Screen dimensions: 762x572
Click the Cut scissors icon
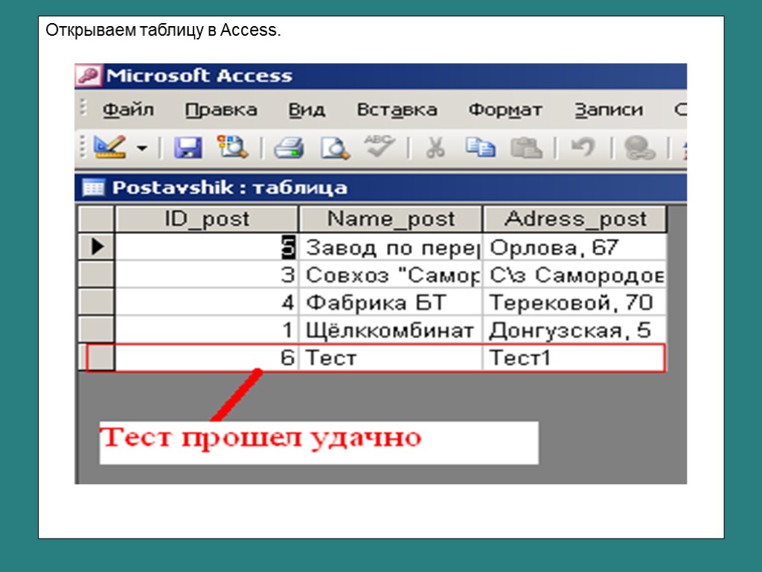click(435, 147)
